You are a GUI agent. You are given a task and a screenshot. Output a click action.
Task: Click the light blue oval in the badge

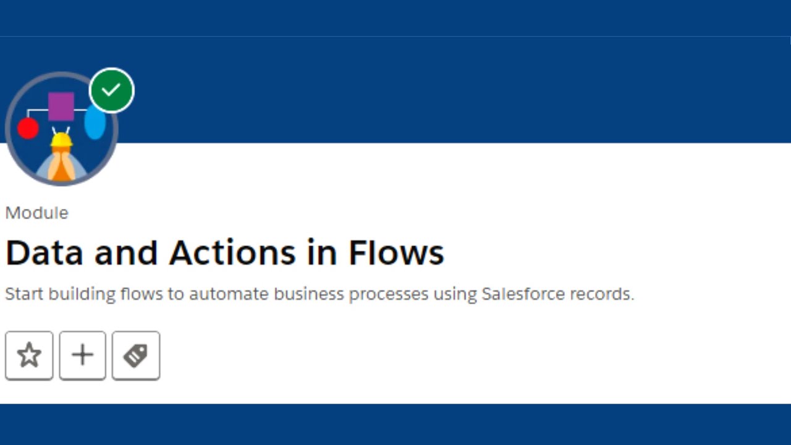(x=95, y=122)
